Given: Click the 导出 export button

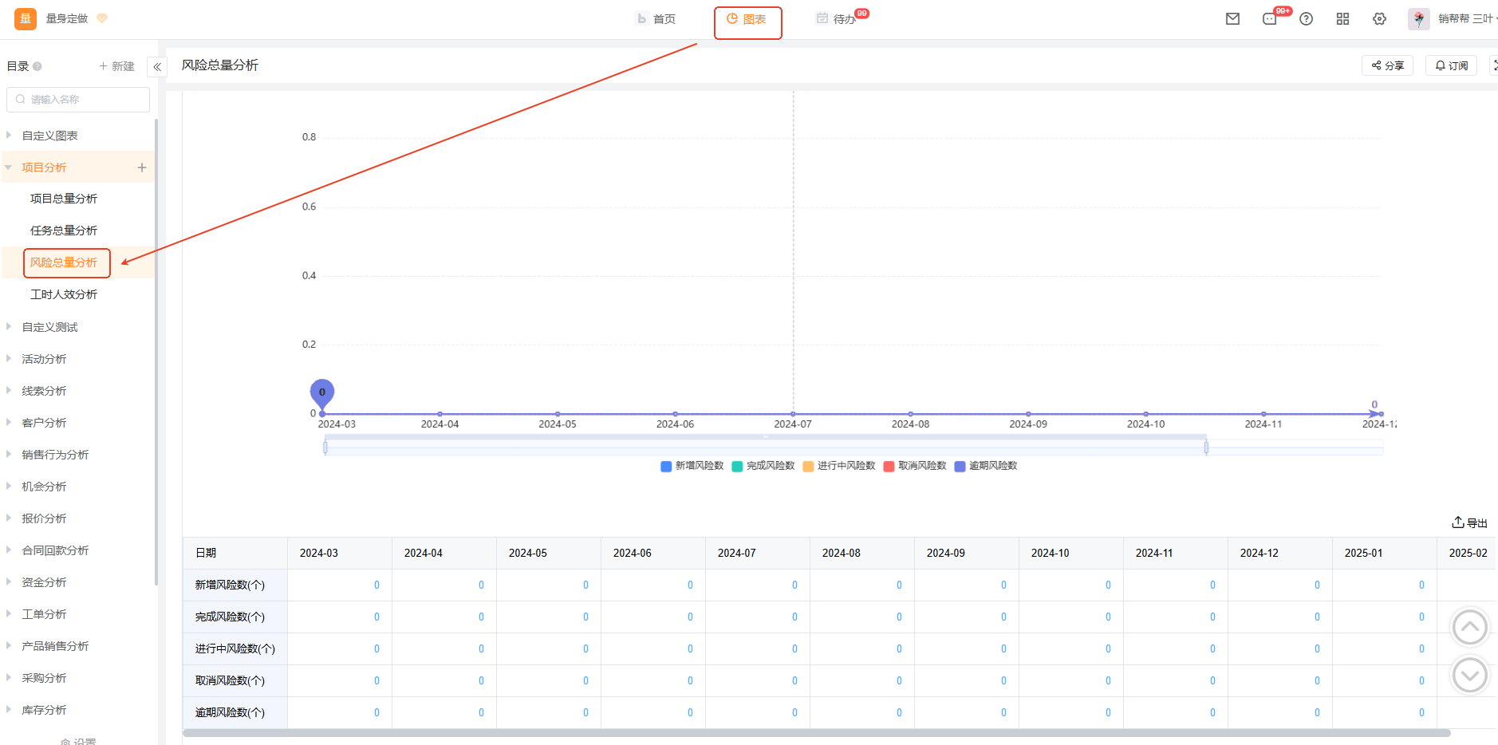Looking at the screenshot, I should pyautogui.click(x=1469, y=523).
